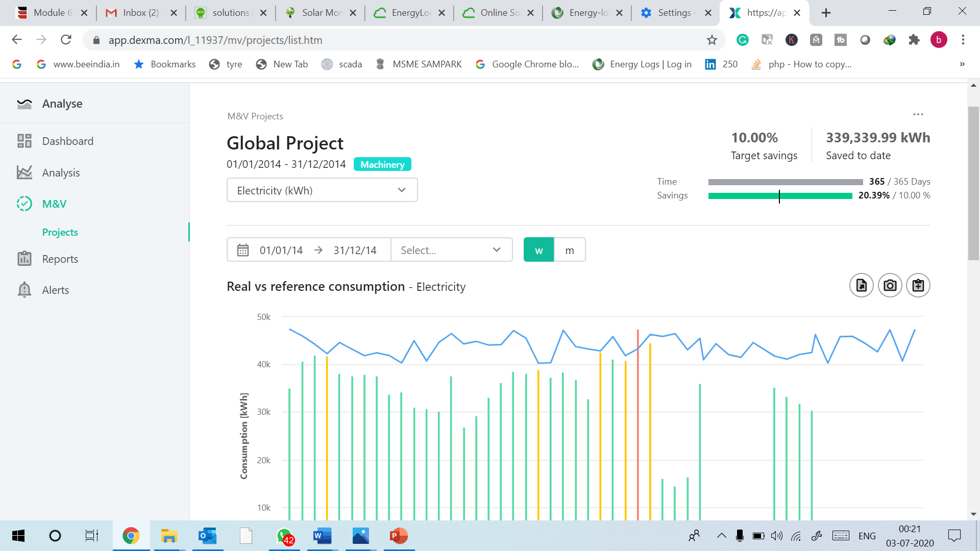The image size is (980, 551).
Task: Open the three-dots project options menu
Action: [x=918, y=114]
